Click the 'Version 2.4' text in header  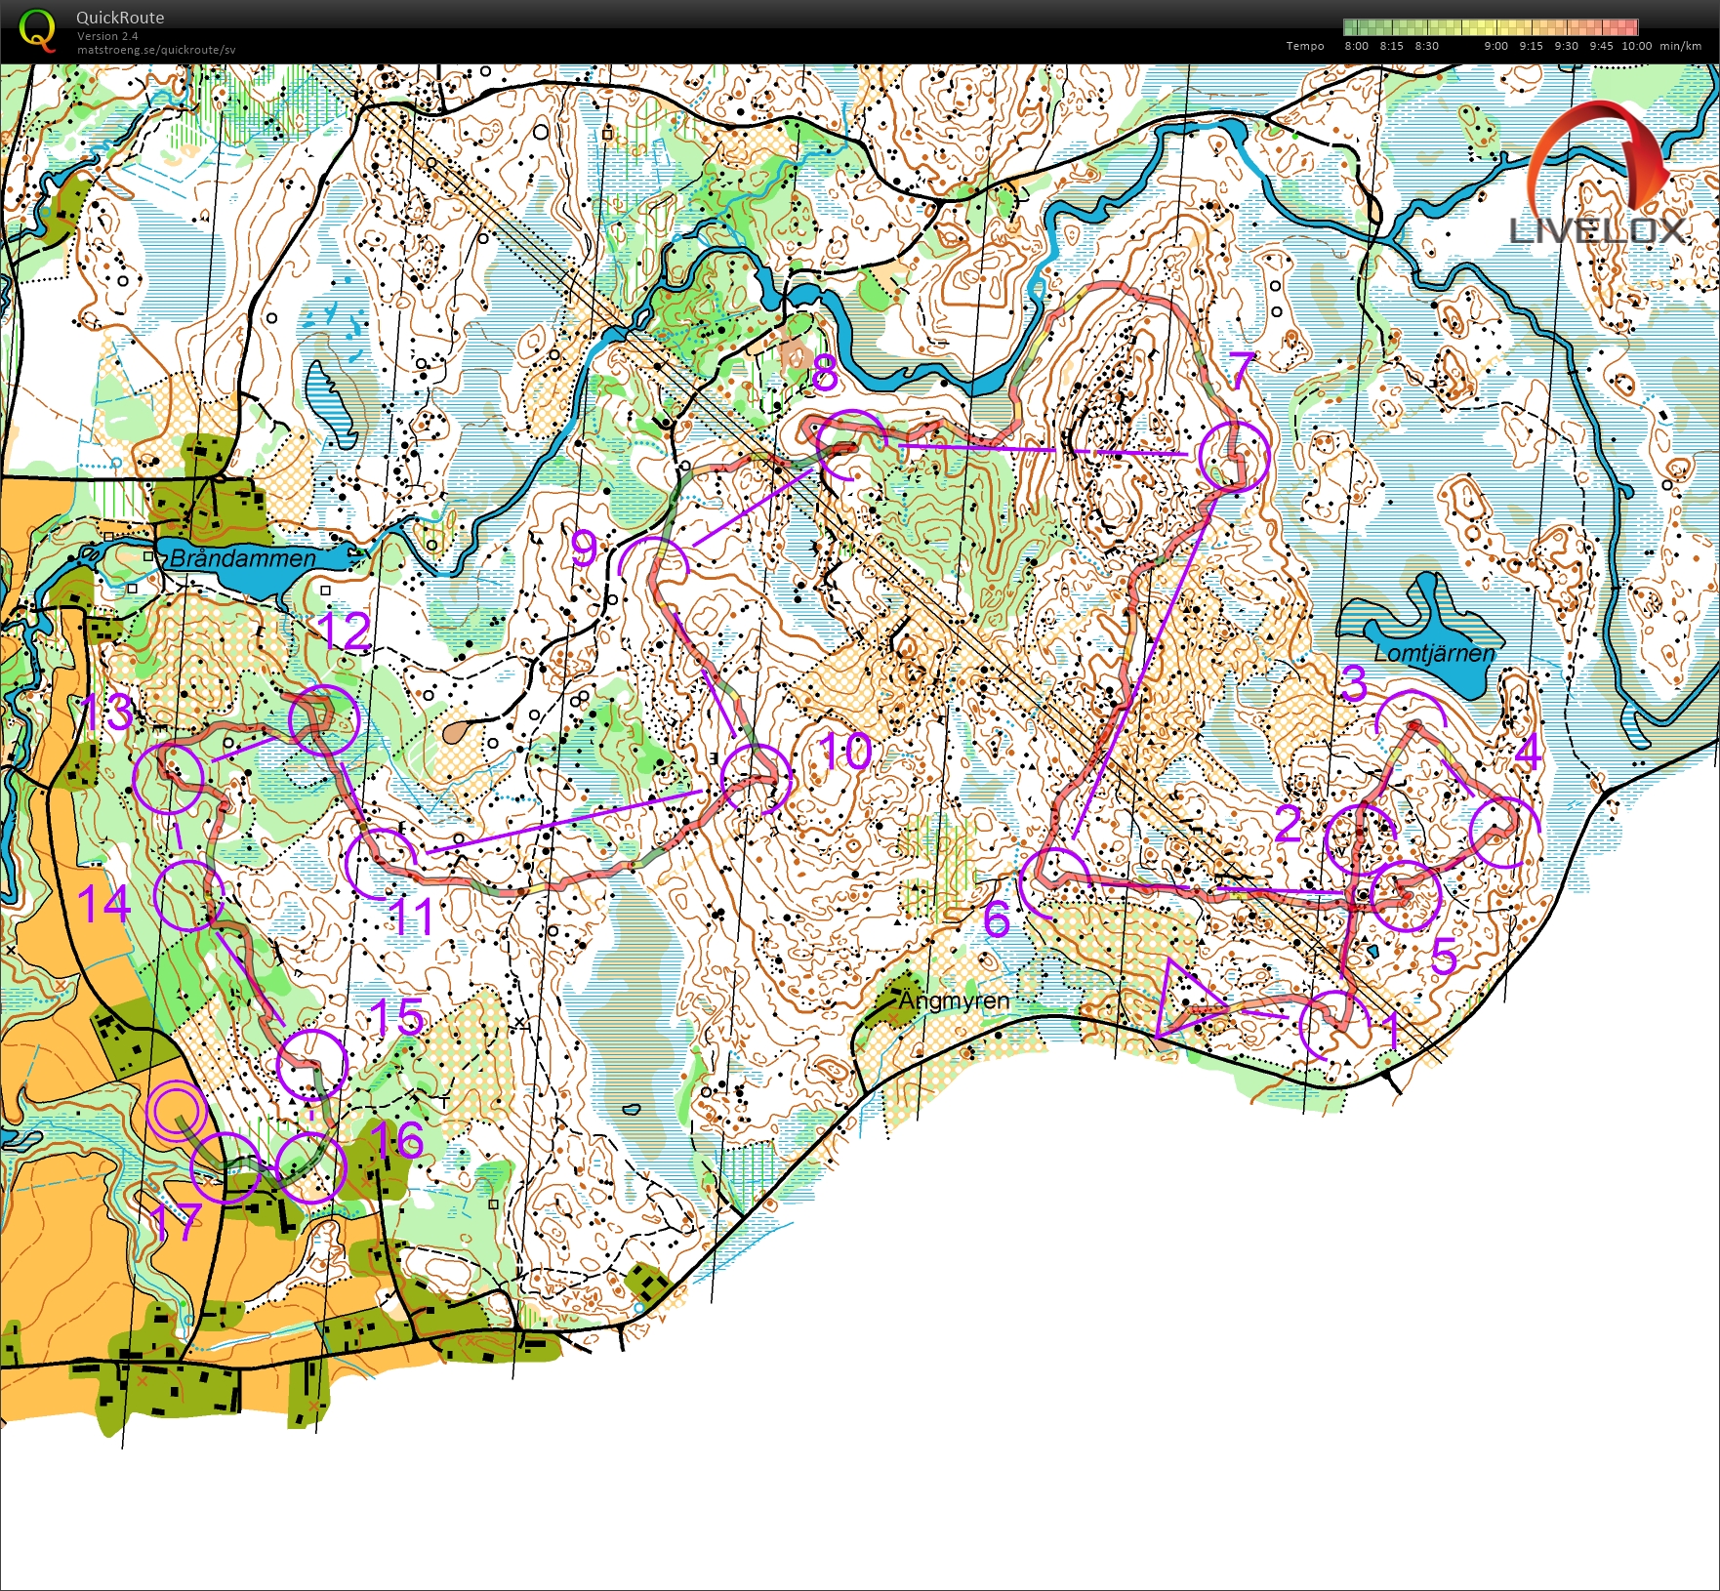pos(107,36)
